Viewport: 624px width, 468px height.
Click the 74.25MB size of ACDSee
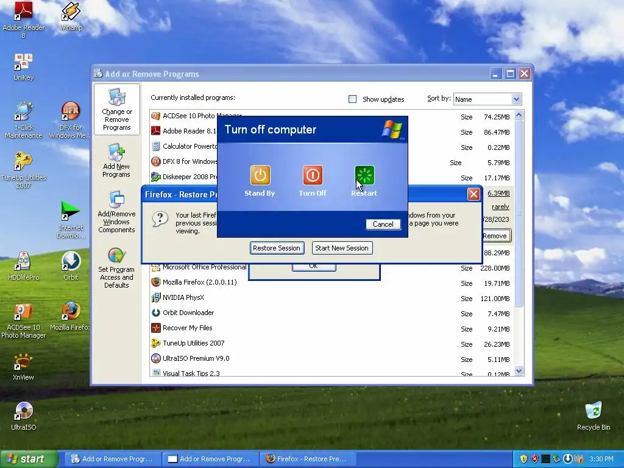(497, 117)
